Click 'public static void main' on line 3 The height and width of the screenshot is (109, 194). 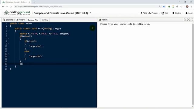coord(29,28)
